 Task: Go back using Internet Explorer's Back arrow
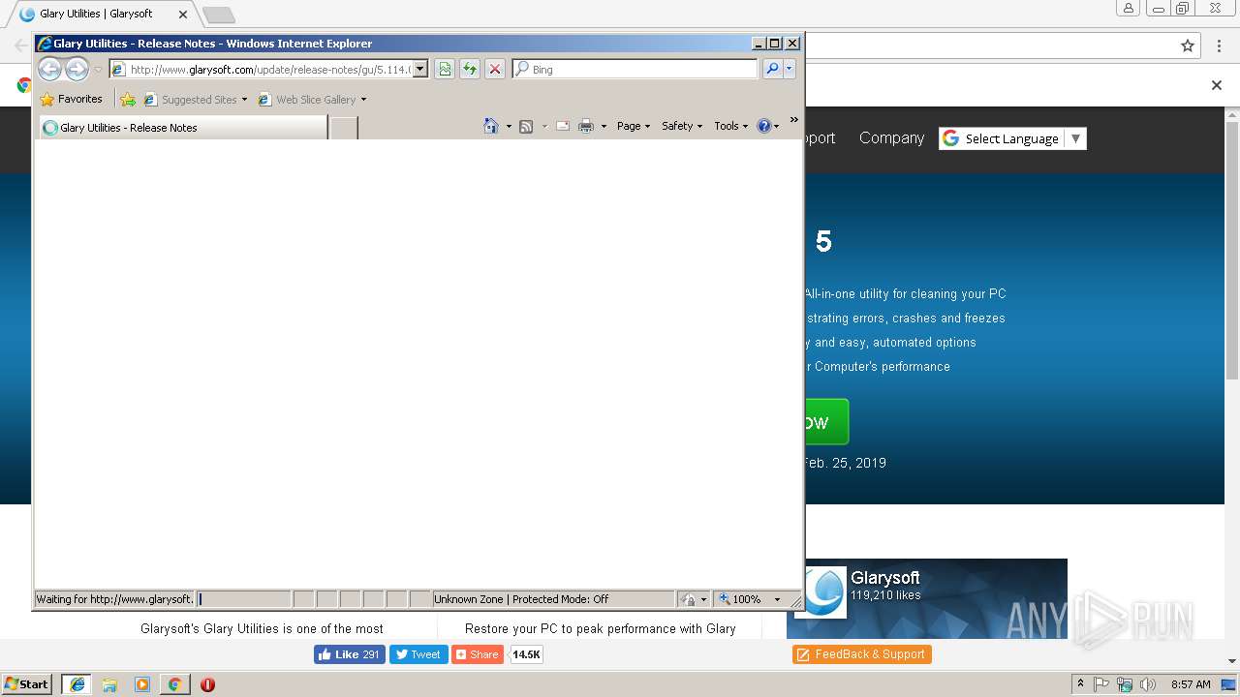pyautogui.click(x=49, y=69)
